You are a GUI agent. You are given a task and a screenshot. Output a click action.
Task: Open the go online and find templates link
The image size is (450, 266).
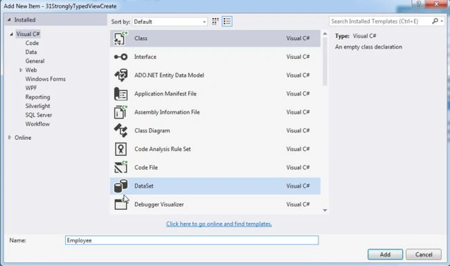click(x=219, y=224)
